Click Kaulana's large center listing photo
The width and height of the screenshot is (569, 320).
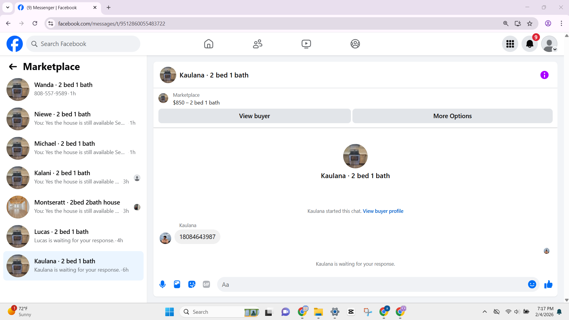355,156
